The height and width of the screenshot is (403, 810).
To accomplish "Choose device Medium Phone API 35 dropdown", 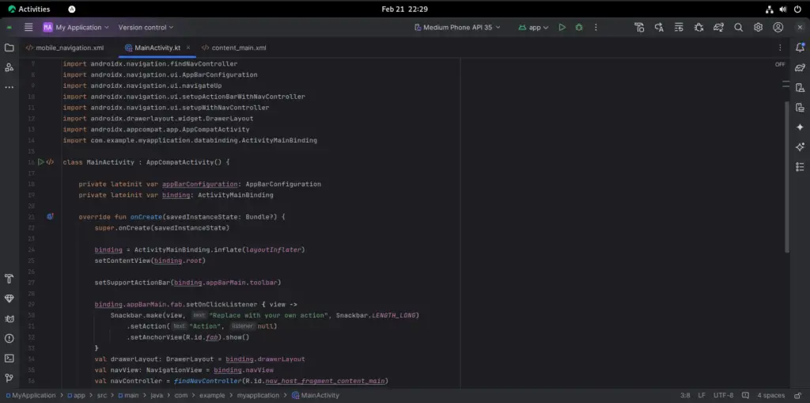I will 458,28.
